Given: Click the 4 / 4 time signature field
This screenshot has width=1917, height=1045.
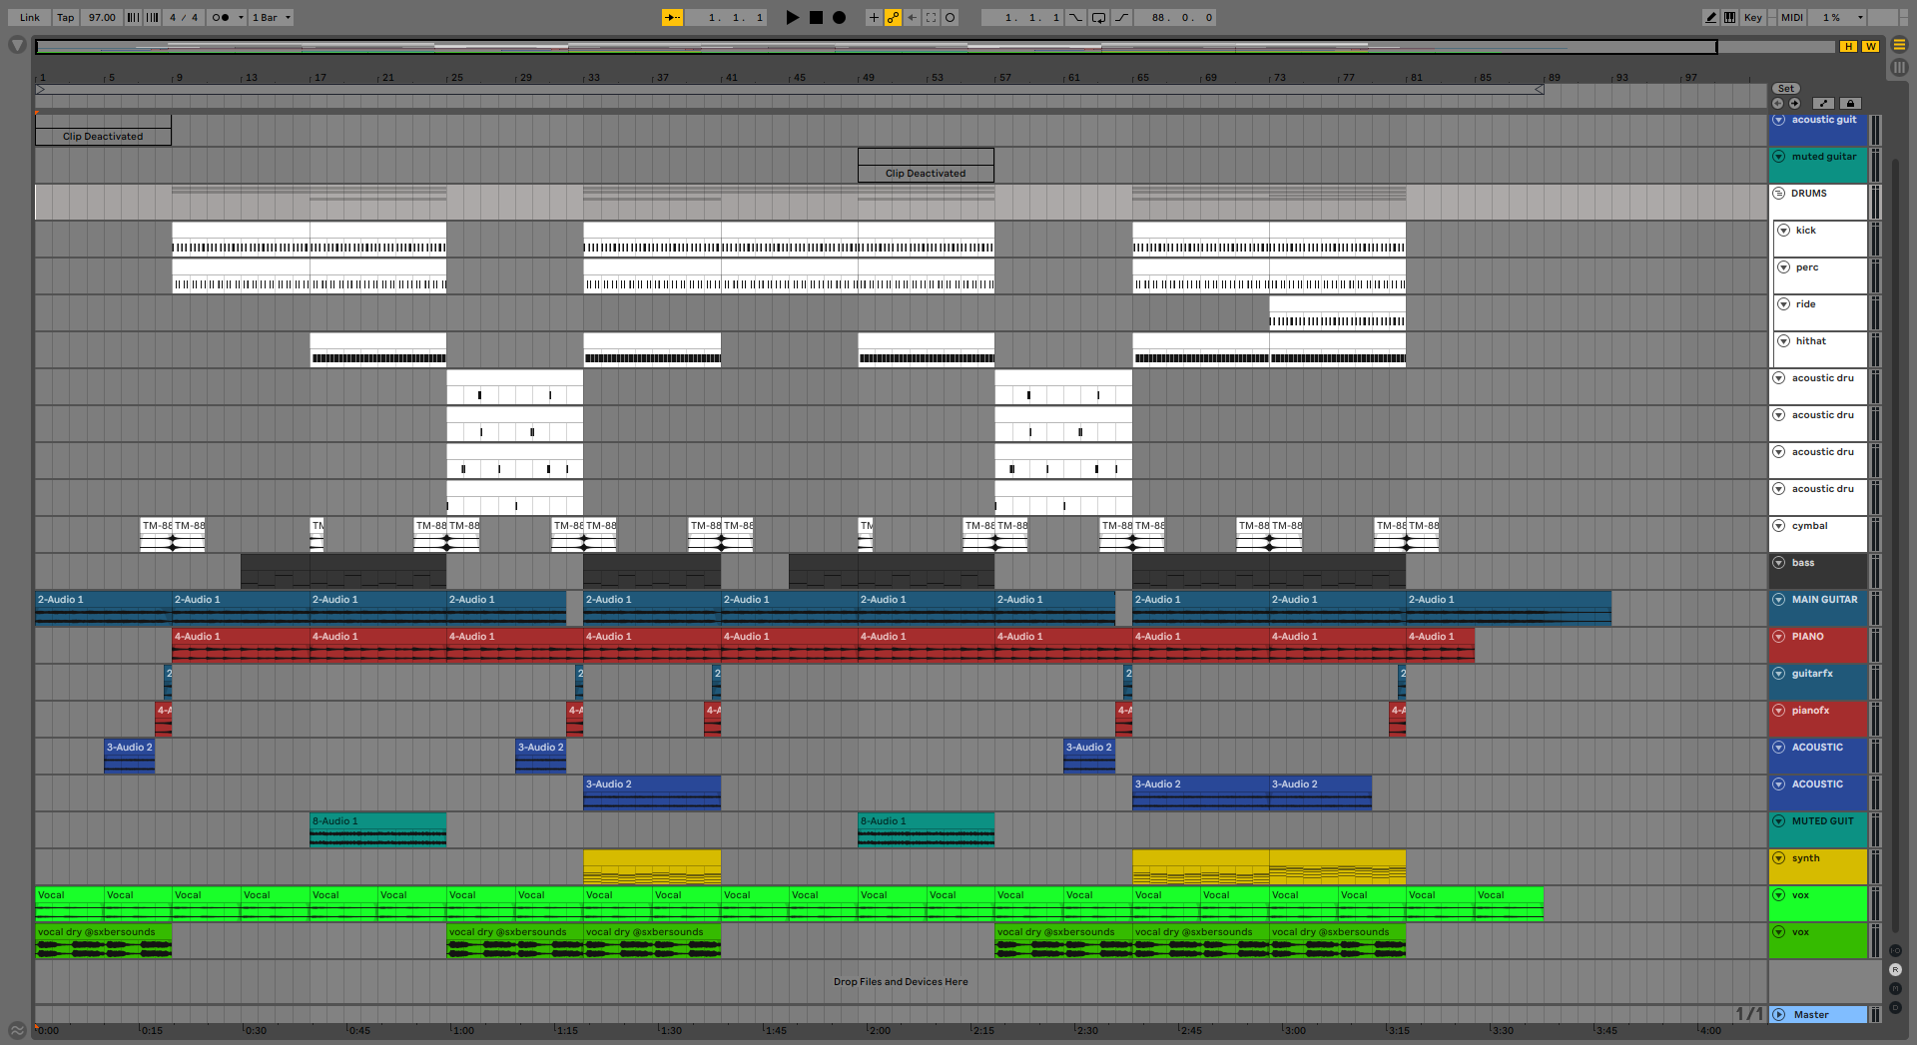Looking at the screenshot, I should [x=184, y=17].
